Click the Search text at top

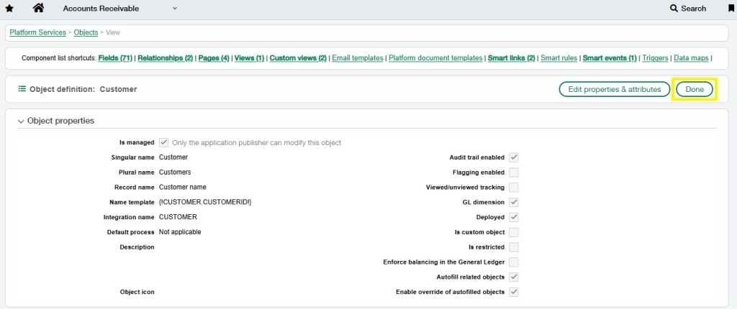[693, 9]
